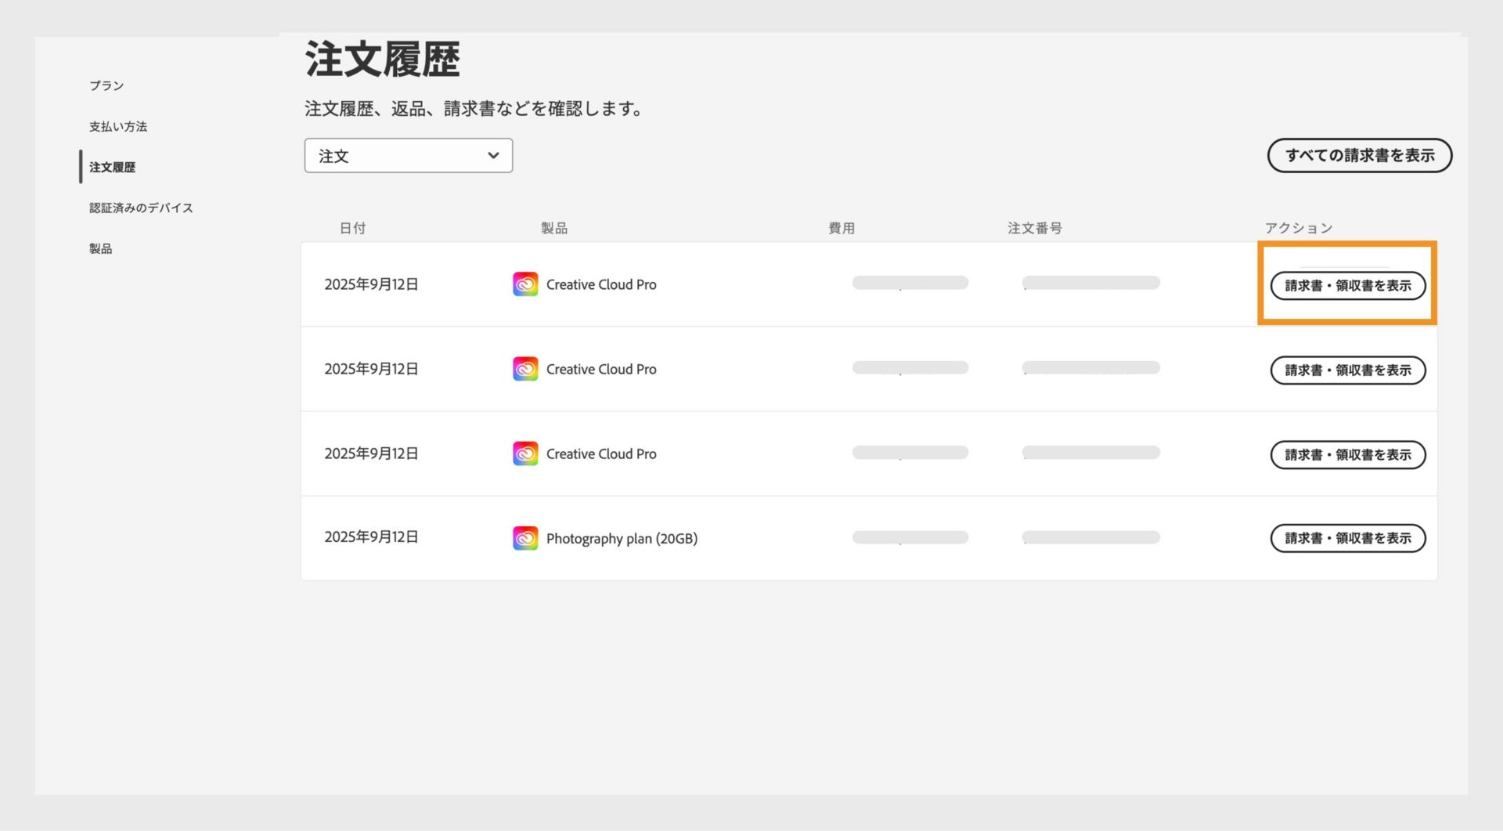The width and height of the screenshot is (1503, 831).
Task: Open the 支払い方法 sidebar item
Action: click(118, 126)
